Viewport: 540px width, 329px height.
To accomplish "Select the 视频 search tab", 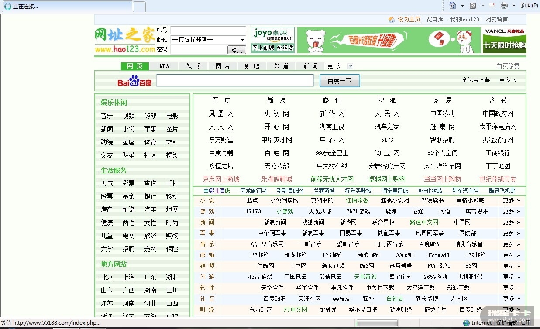I will [193, 66].
